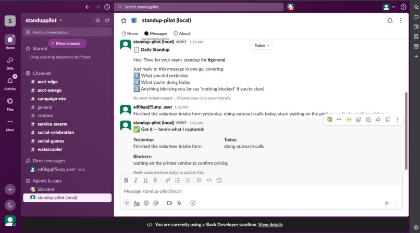Toggle underline formatting
This screenshot has height=233, width=420.
(145, 180)
